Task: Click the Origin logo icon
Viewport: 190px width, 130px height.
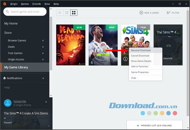Action: (5, 4)
